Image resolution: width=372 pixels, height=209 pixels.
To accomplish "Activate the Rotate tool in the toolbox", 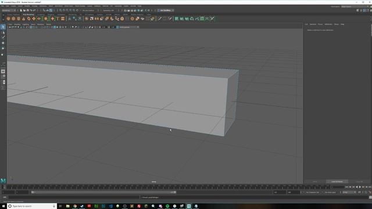I will pyautogui.click(x=3, y=49).
